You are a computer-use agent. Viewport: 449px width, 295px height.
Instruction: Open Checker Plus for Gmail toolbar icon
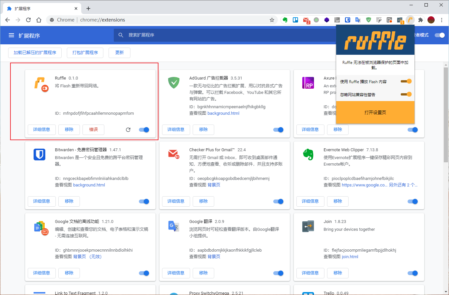click(306, 20)
